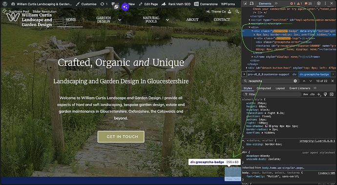337x185 pixels.
Task: Collapse the grecaptcha-badge div node
Action: 253,31
